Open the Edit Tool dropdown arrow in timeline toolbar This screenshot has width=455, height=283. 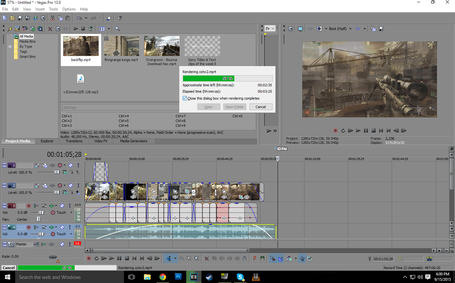[x=175, y=258]
